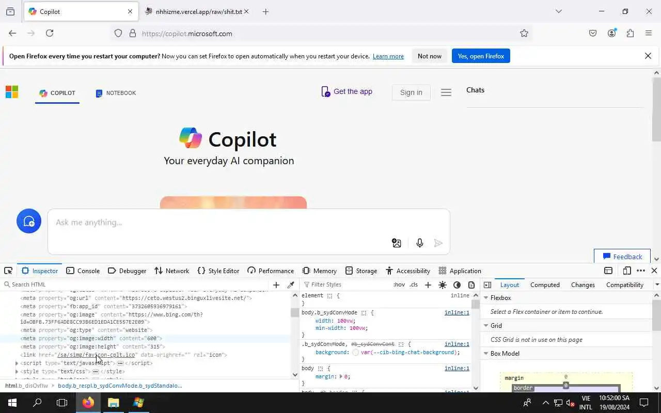Viewport: 661px width, 413px height.
Task: Collapse the Grid section
Action: point(486,326)
